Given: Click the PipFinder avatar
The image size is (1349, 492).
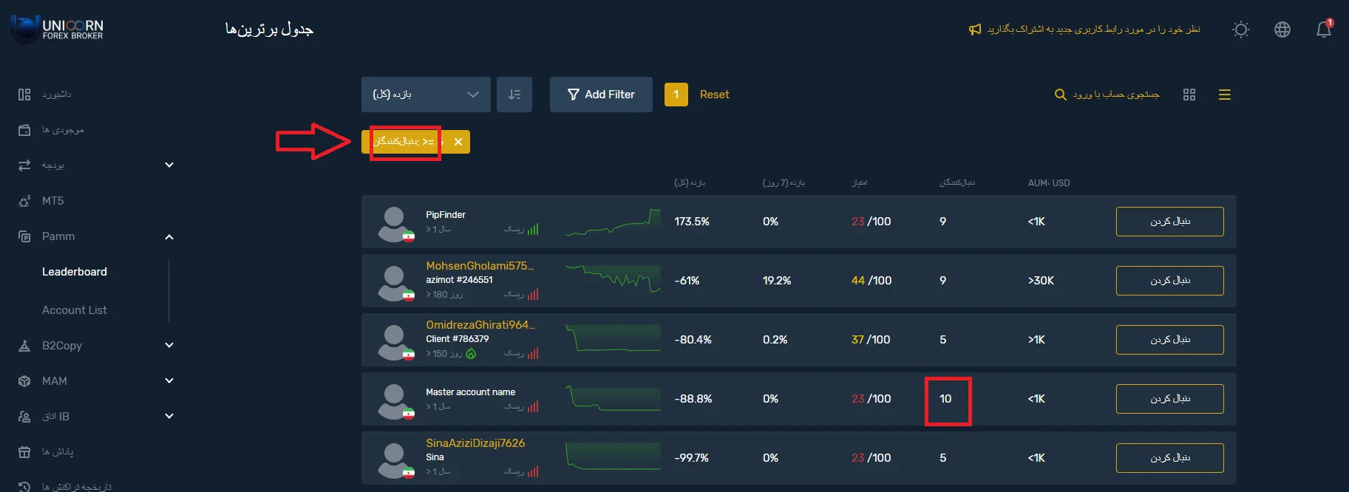Looking at the screenshot, I should 395,224.
